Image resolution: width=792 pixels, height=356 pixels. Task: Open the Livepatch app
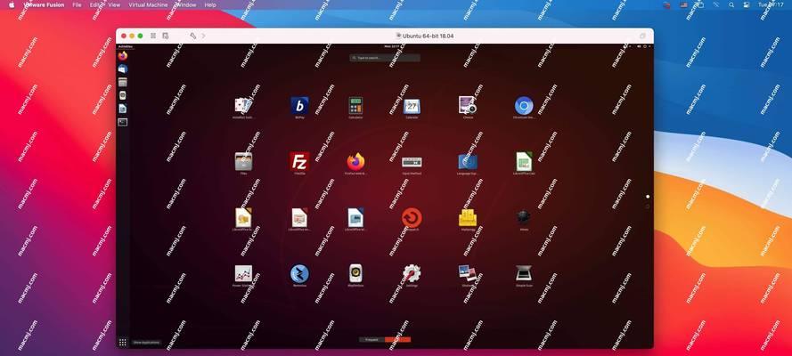point(412,218)
